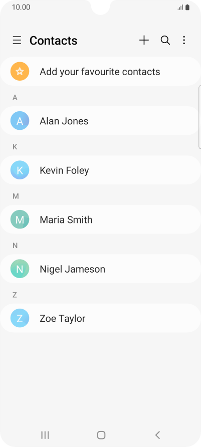The image size is (201, 447).
Task: Open the Zoe Taylor contact entry
Action: pyautogui.click(x=100, y=318)
